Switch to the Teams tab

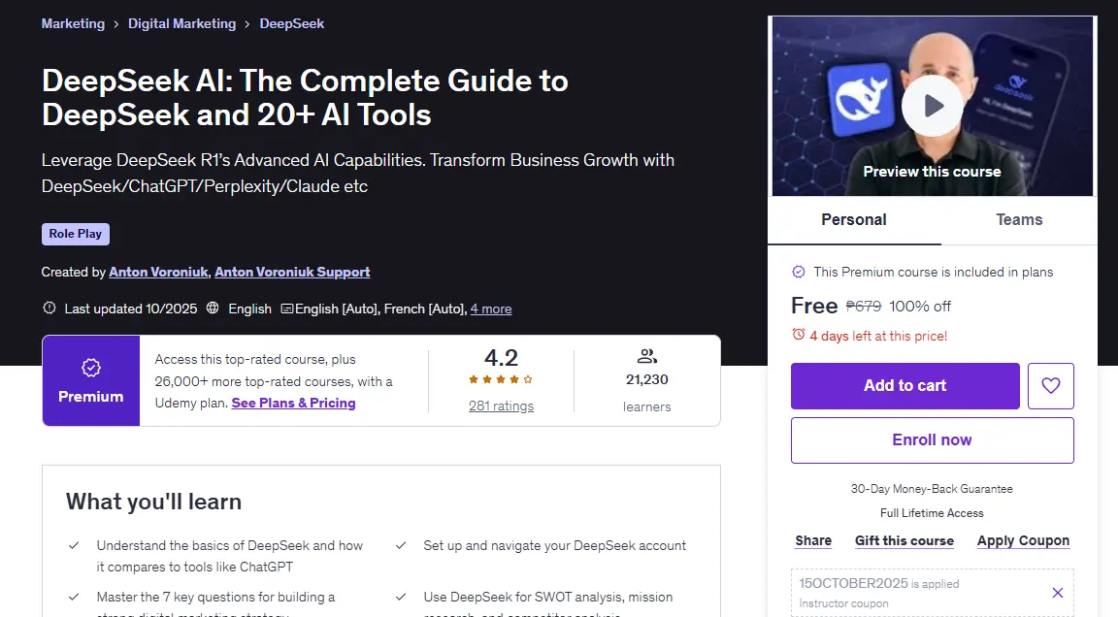tap(1019, 219)
